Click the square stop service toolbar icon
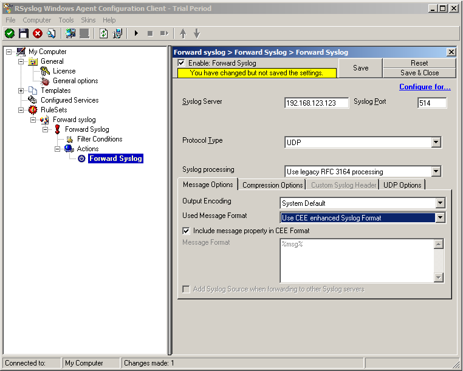Viewport: 463px width, 371px height. pyautogui.click(x=150, y=33)
